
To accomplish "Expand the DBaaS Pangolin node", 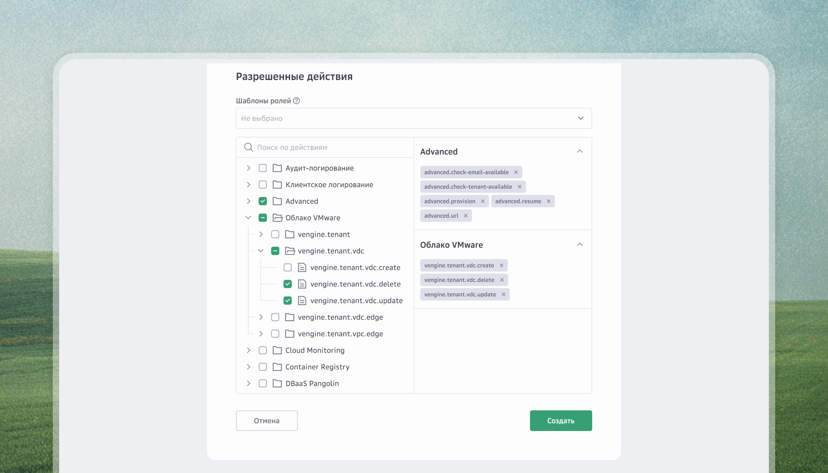I will (x=249, y=383).
